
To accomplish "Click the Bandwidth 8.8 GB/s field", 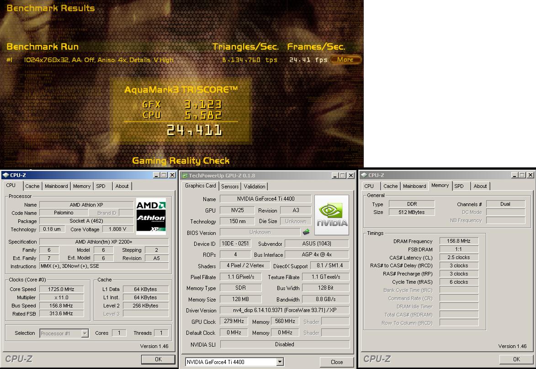I will (326, 299).
